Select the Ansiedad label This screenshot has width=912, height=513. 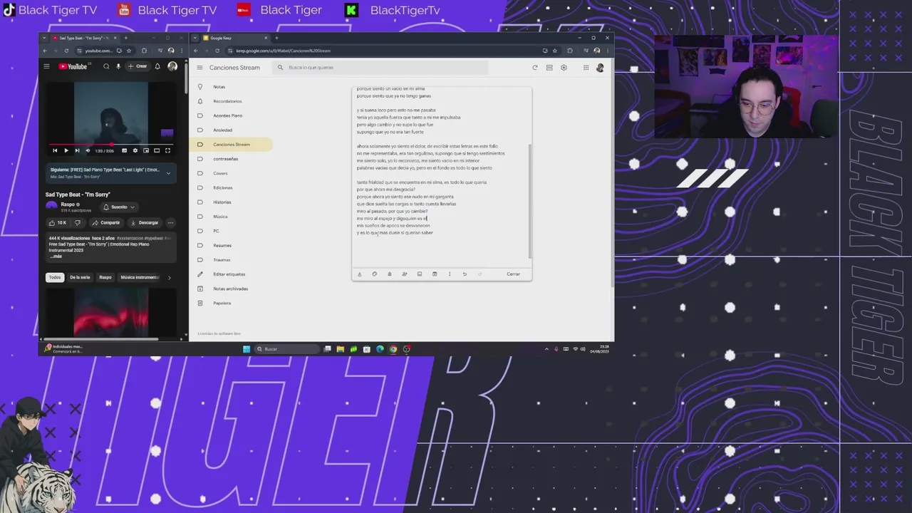point(232,130)
